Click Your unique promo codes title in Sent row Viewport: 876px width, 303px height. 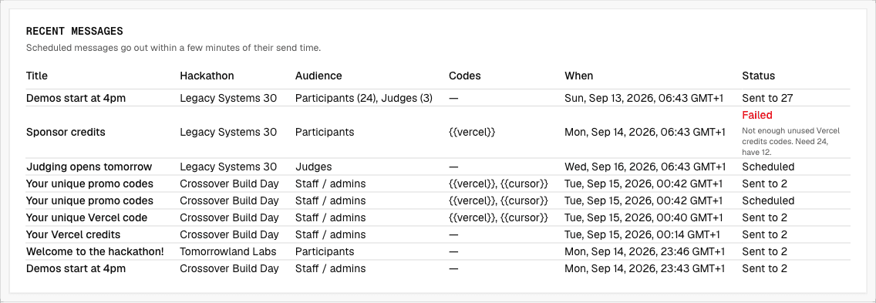tap(89, 183)
